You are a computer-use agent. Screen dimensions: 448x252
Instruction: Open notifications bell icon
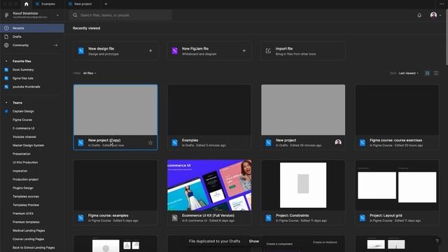click(419, 15)
